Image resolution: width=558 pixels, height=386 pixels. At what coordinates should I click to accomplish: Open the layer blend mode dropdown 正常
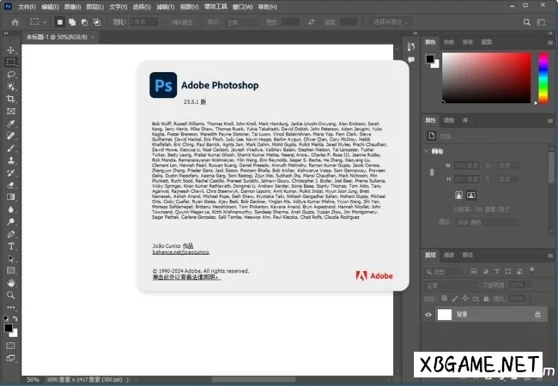point(451,285)
